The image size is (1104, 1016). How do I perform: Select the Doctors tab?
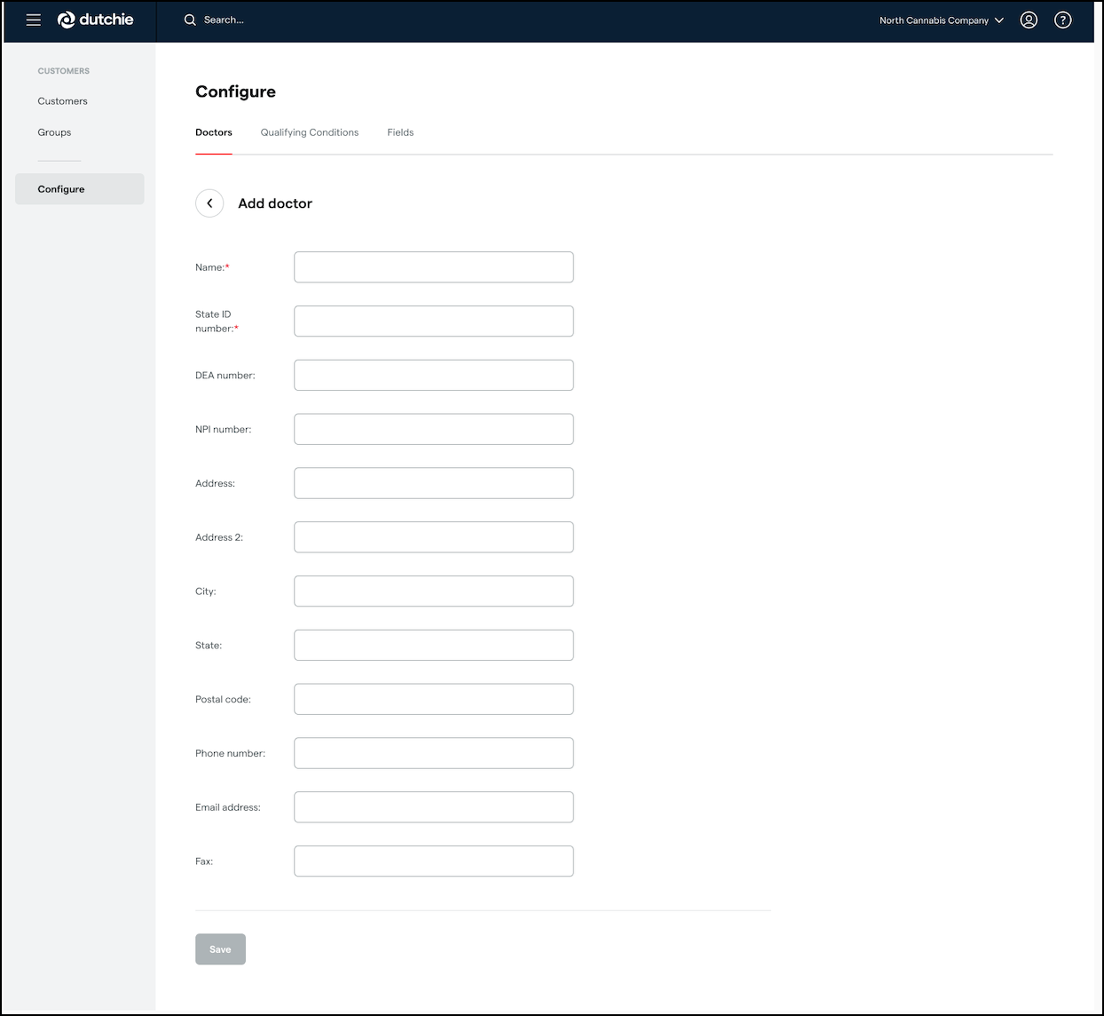pos(214,132)
